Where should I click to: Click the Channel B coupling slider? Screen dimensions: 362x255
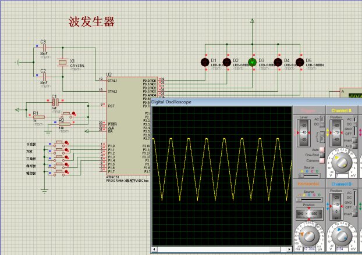pyautogui.click(x=354, y=200)
